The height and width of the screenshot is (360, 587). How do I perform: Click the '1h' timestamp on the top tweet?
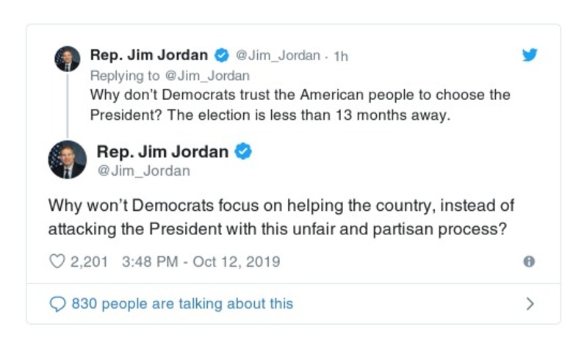click(x=340, y=56)
